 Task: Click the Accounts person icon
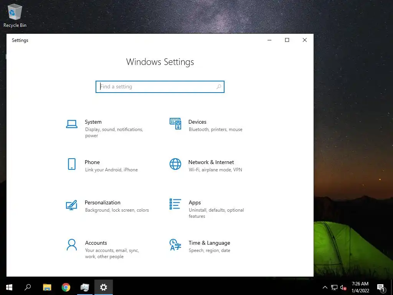pyautogui.click(x=72, y=245)
